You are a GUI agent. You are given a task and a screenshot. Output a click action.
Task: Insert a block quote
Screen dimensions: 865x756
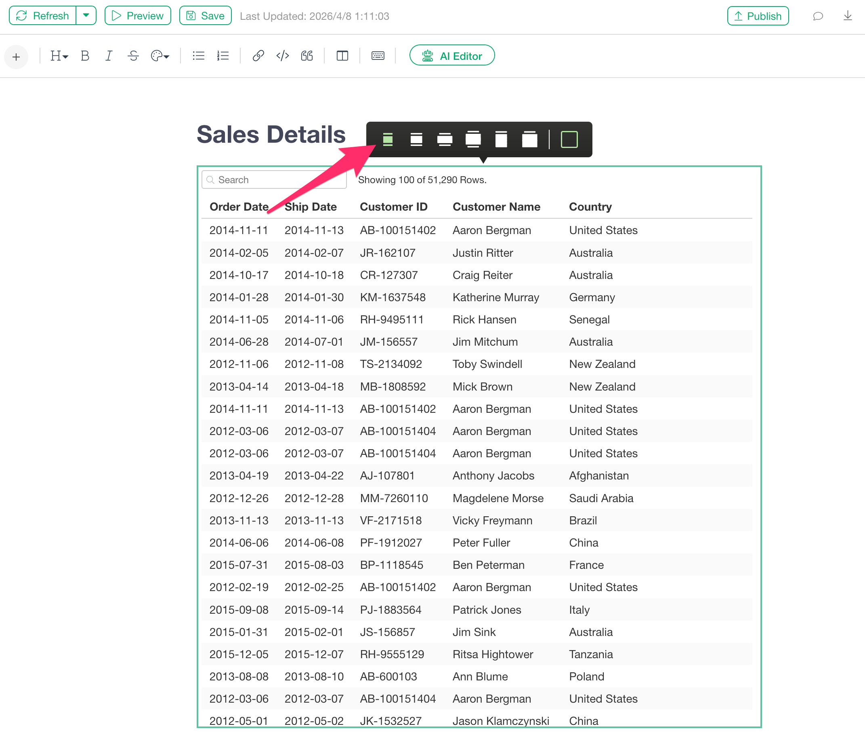click(307, 56)
